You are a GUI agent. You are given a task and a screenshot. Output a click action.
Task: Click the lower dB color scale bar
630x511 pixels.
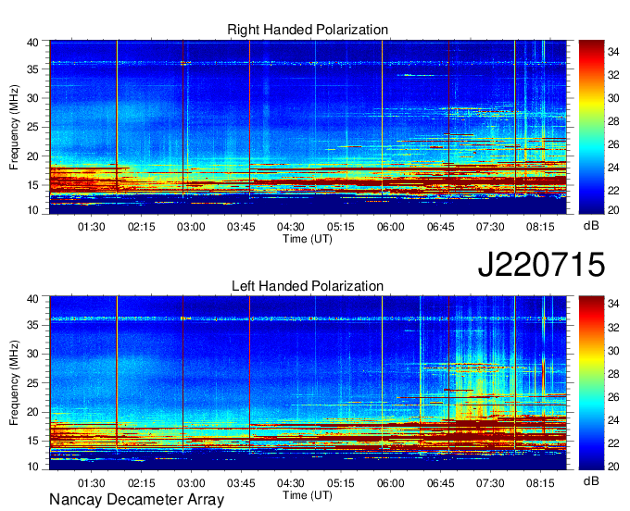pyautogui.click(x=591, y=383)
